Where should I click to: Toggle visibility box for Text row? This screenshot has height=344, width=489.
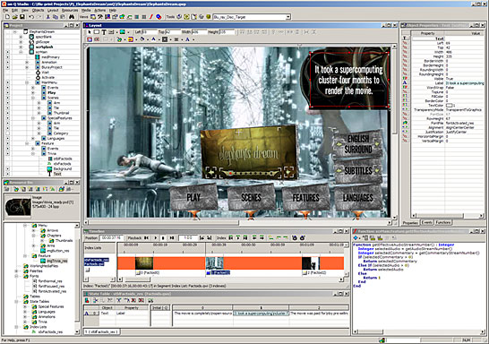[x=8, y=174]
